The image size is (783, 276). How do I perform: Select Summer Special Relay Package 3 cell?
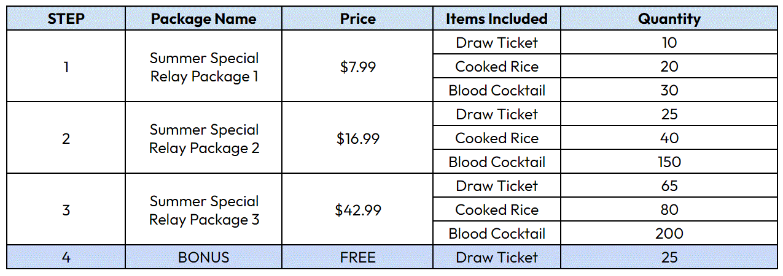tap(204, 210)
